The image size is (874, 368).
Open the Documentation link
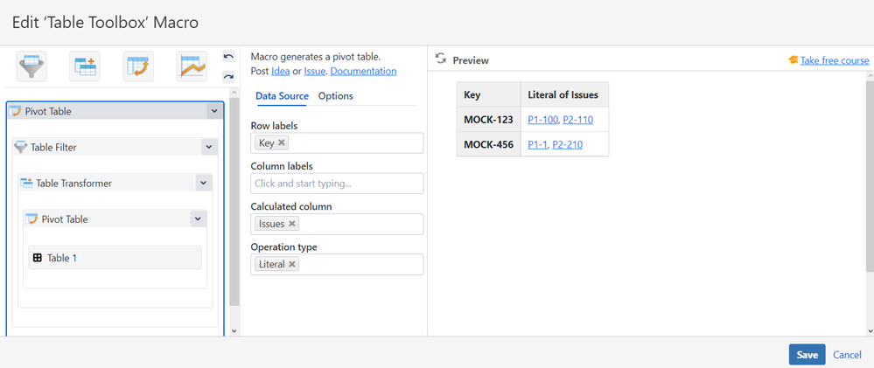click(363, 71)
